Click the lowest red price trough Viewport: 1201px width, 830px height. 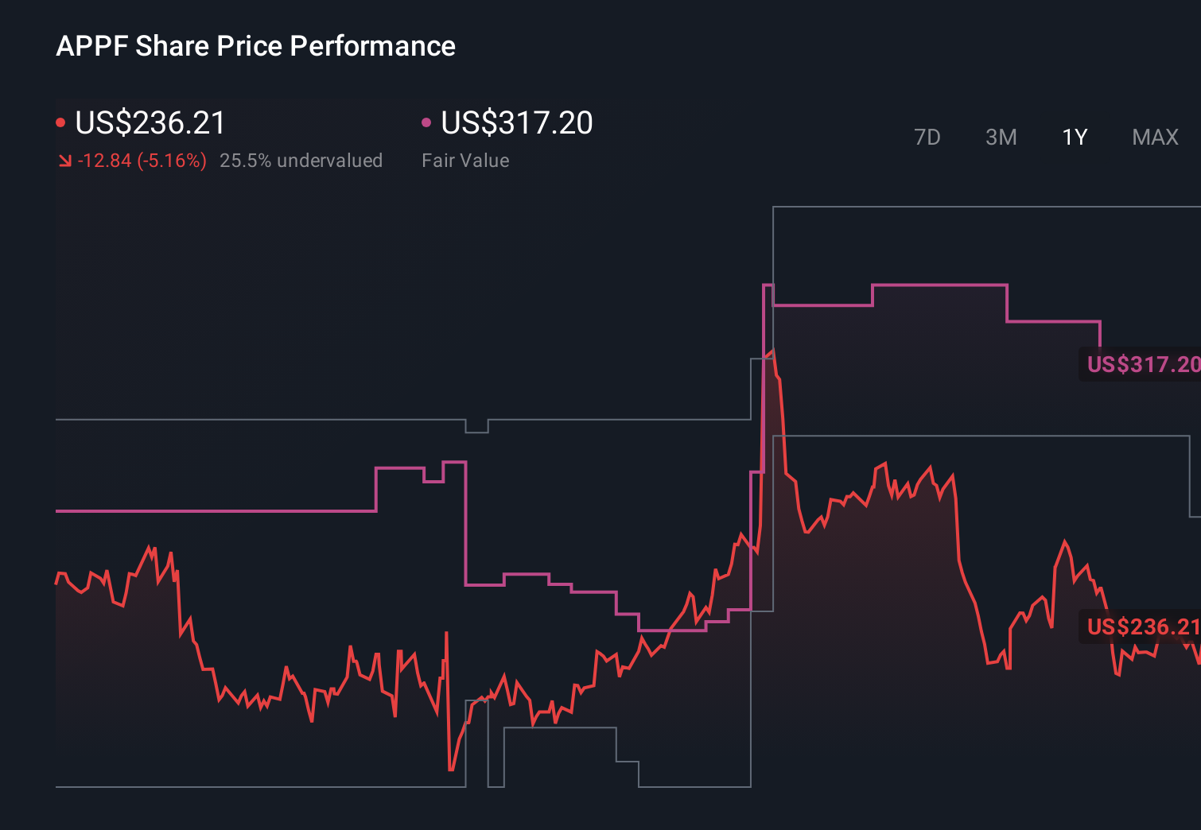pyautogui.click(x=451, y=769)
